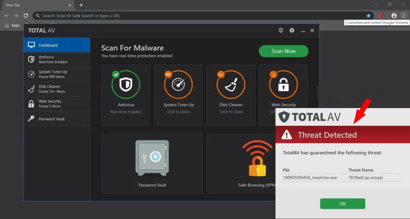Click the info icon in Total AV title bar

pyautogui.click(x=281, y=30)
